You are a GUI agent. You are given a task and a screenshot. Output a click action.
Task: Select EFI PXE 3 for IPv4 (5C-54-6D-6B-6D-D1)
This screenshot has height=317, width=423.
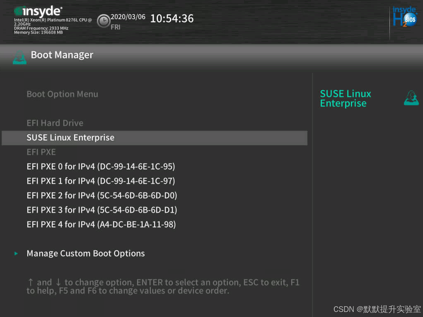click(x=102, y=210)
